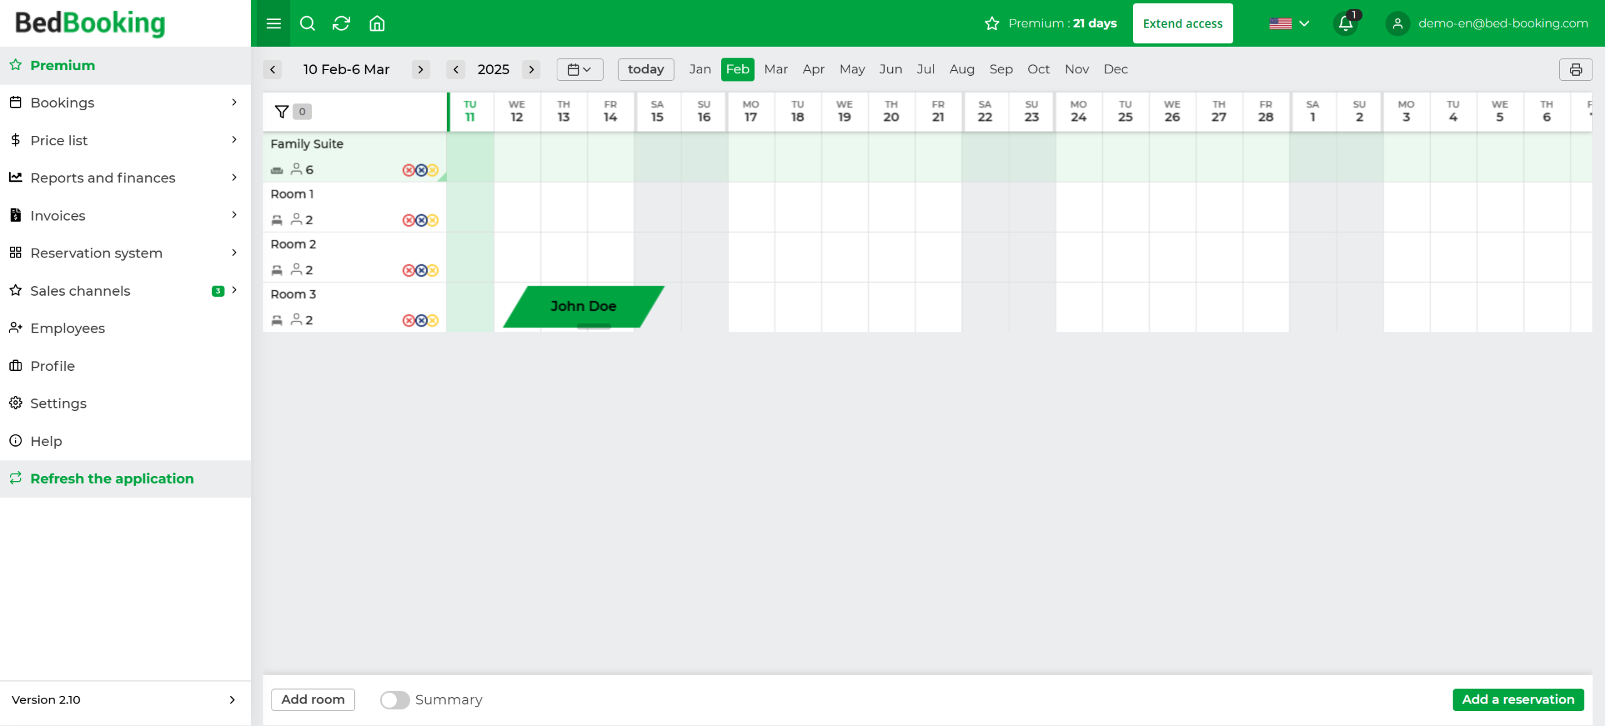Click the hamburger menu icon
This screenshot has height=726, width=1605.
click(x=273, y=23)
